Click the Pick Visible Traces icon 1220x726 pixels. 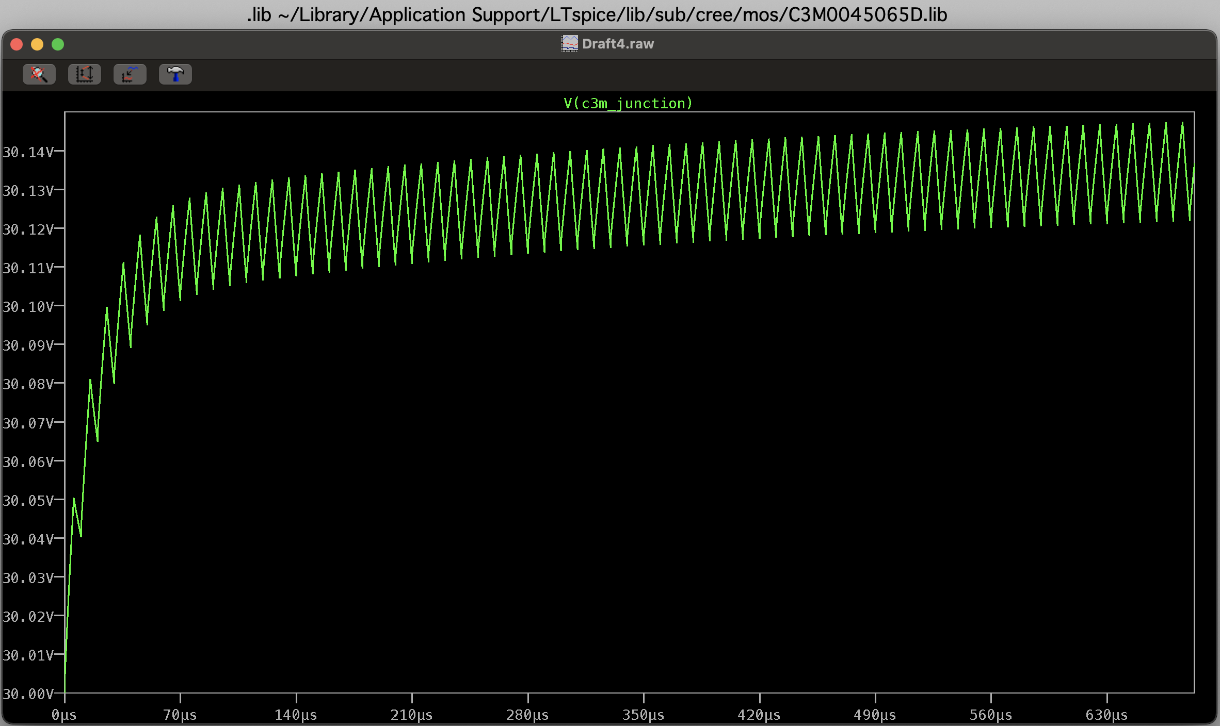[x=130, y=74]
